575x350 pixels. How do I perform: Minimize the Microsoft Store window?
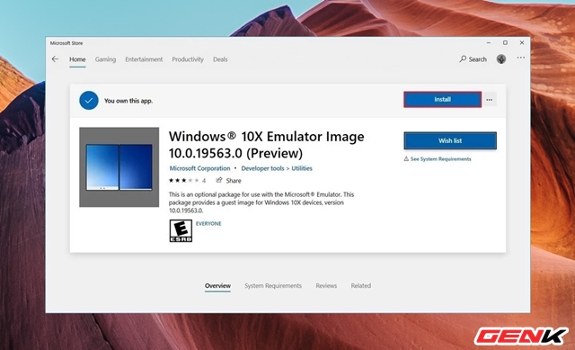489,43
